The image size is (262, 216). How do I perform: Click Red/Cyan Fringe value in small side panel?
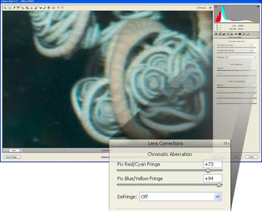click(x=253, y=45)
